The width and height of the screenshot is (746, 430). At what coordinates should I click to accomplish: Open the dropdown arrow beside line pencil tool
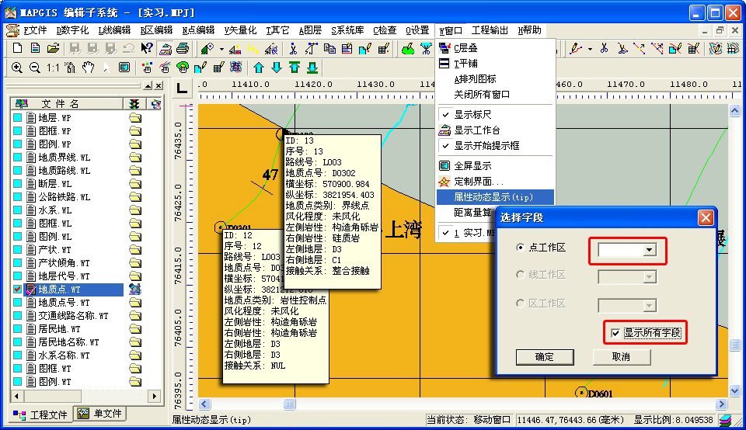[590, 48]
